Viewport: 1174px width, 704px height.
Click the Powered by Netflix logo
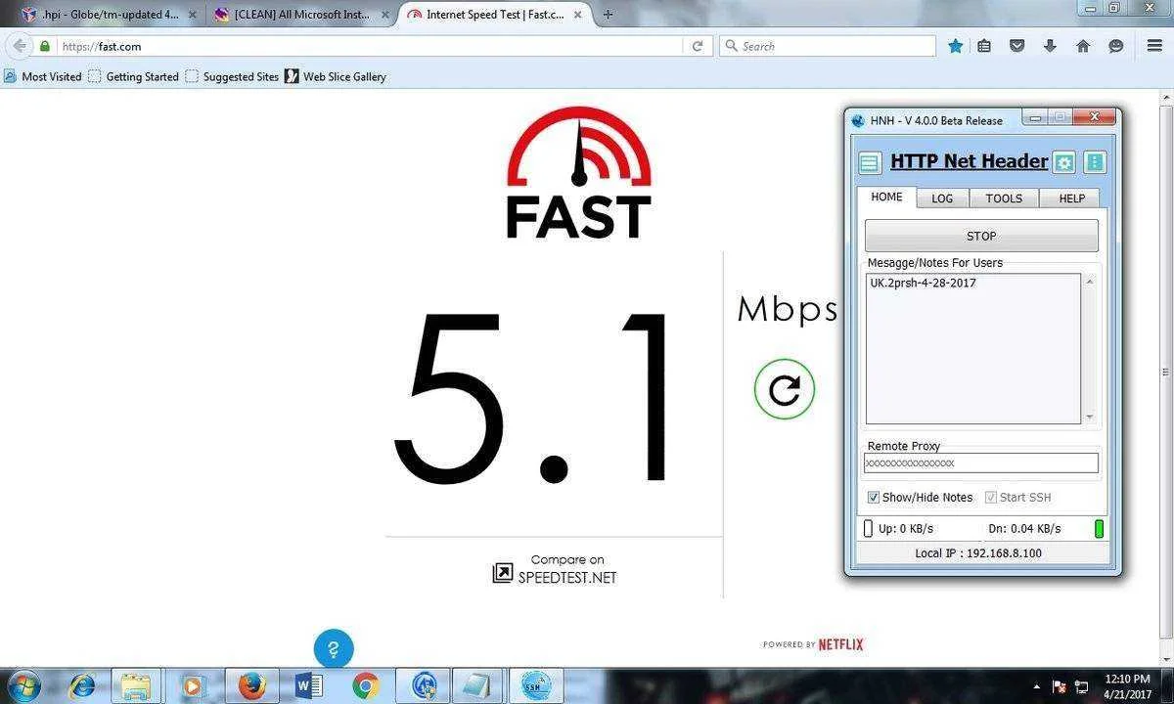pos(813,644)
